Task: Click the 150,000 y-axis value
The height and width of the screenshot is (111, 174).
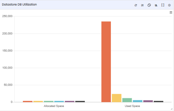Action: [8, 51]
